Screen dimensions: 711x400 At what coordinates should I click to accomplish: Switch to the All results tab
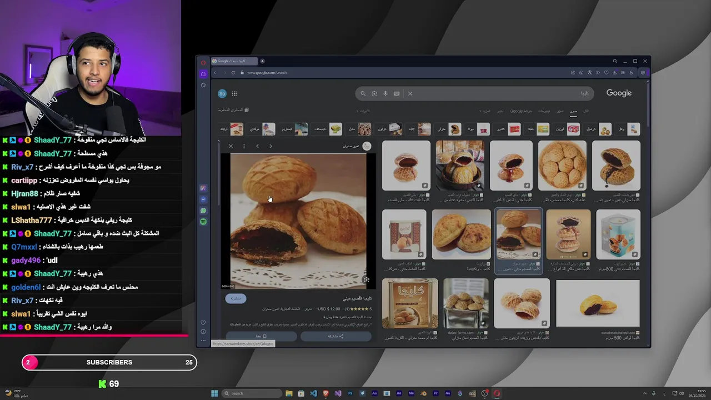(x=586, y=111)
